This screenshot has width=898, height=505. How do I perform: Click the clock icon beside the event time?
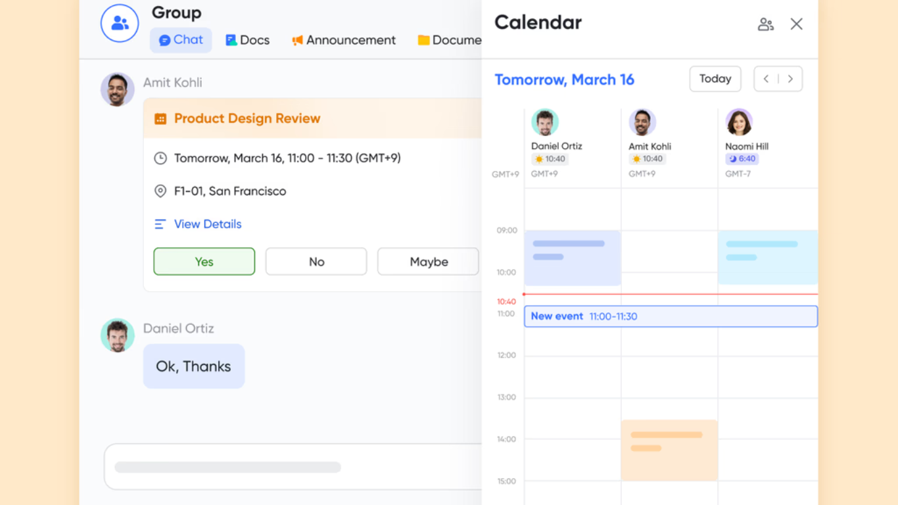point(160,158)
